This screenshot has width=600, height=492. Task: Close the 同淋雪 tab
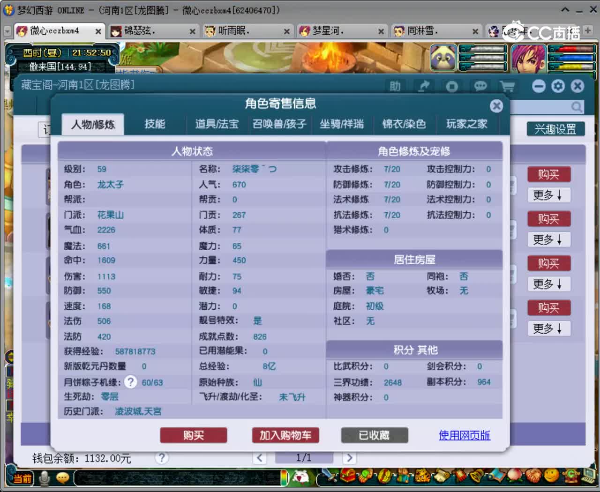(475, 31)
